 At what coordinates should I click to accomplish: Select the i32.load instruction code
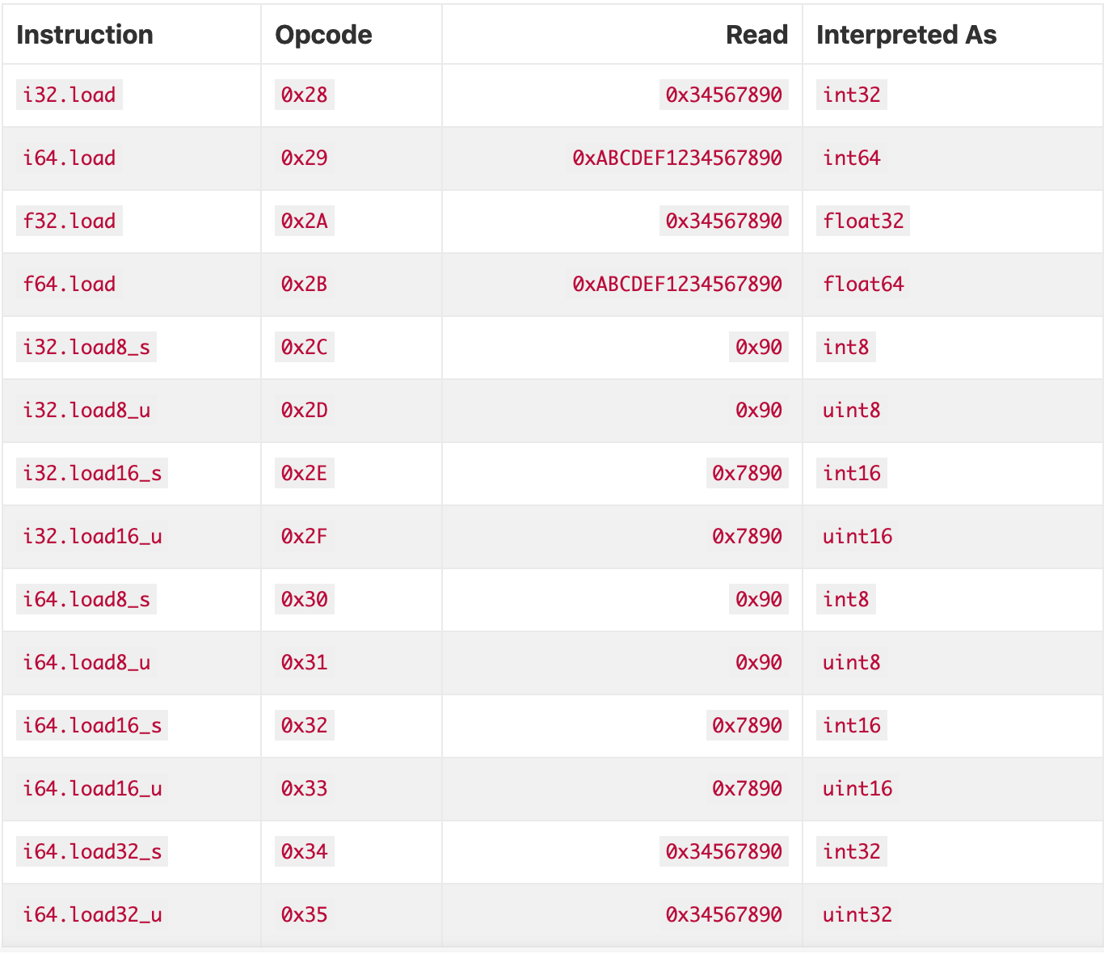(x=70, y=95)
